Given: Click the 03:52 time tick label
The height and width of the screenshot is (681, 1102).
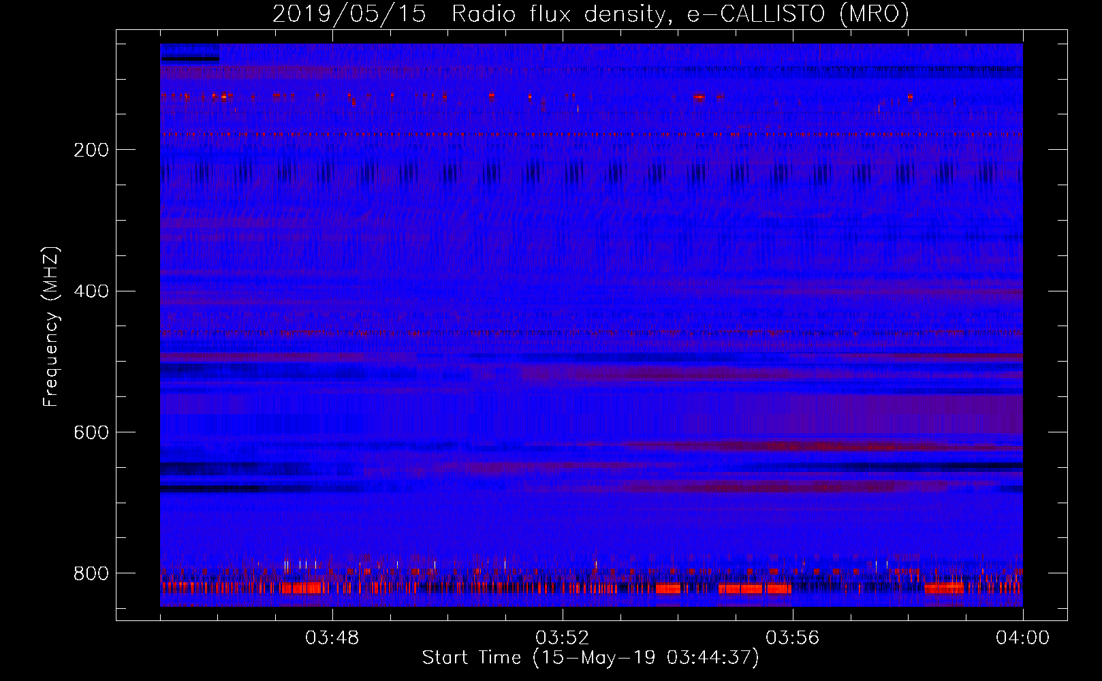Looking at the screenshot, I should click(x=563, y=638).
